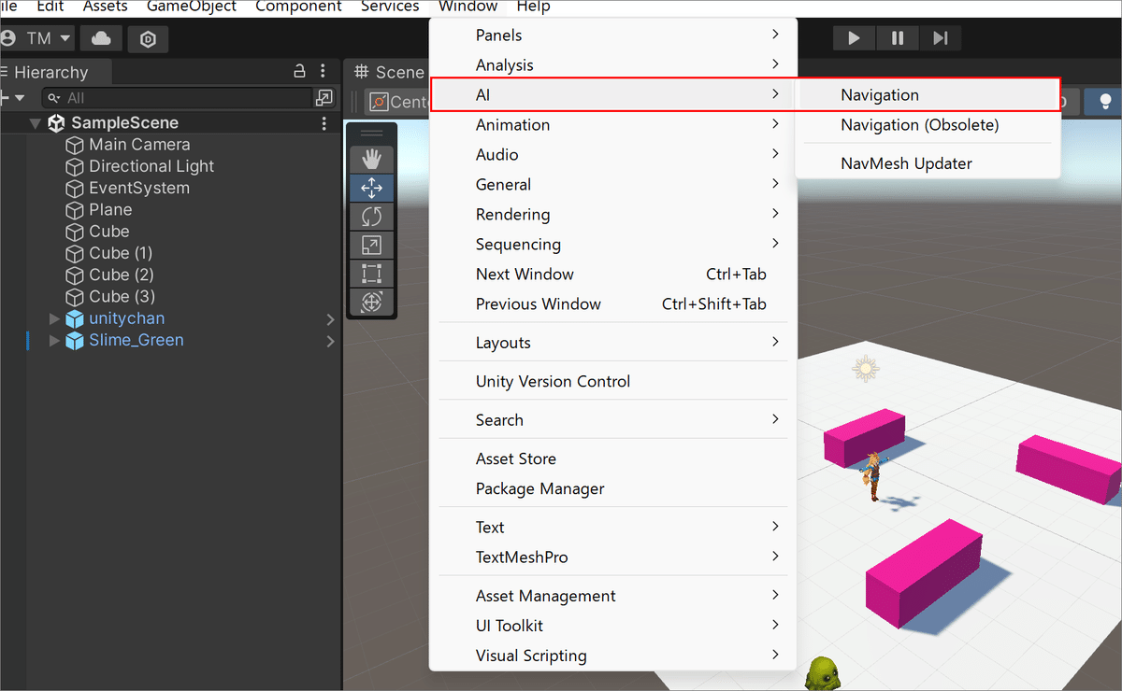The height and width of the screenshot is (691, 1122).
Task: Open the Visual Scripting submenu
Action: [612, 656]
